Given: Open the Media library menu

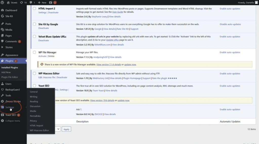Looking at the screenshot, I should point(9,30).
